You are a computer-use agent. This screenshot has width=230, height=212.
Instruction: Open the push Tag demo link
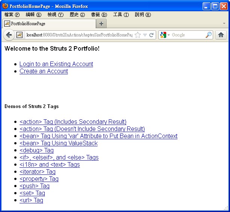34,186
